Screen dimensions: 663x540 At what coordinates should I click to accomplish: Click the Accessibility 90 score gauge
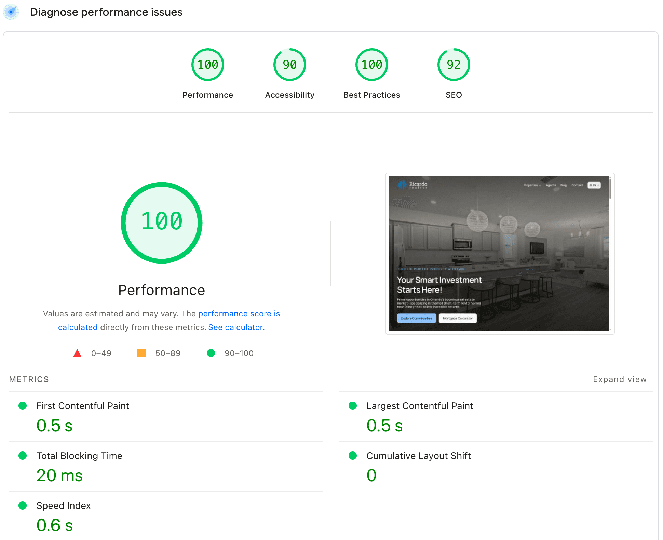[289, 65]
